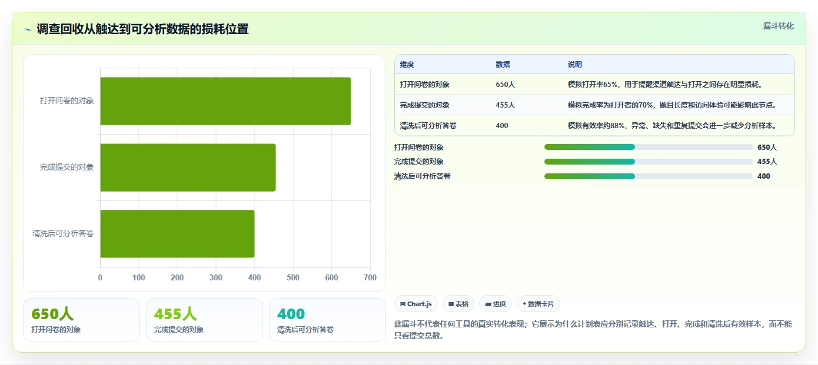The height and width of the screenshot is (365, 818).
Task: Click the progress bar showing 455人
Action: click(x=649, y=162)
